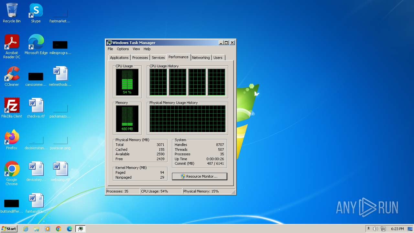Launch Skype from the desktop
Screen dimensions: 414x233
36,13
